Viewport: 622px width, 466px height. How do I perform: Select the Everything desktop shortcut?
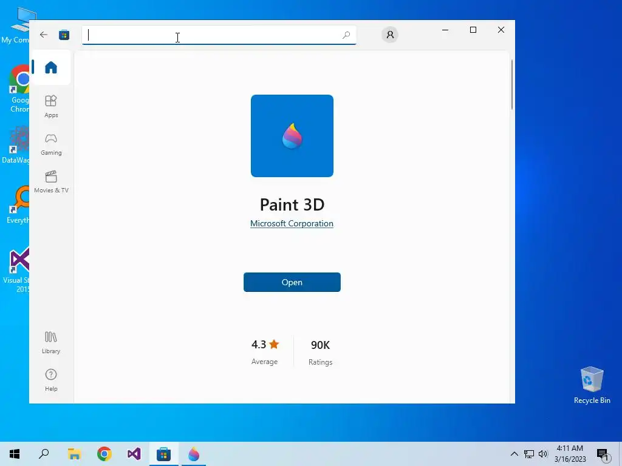(18, 205)
